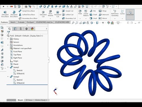Select the Wrap feature
The image size is (142, 107).
point(103,11)
